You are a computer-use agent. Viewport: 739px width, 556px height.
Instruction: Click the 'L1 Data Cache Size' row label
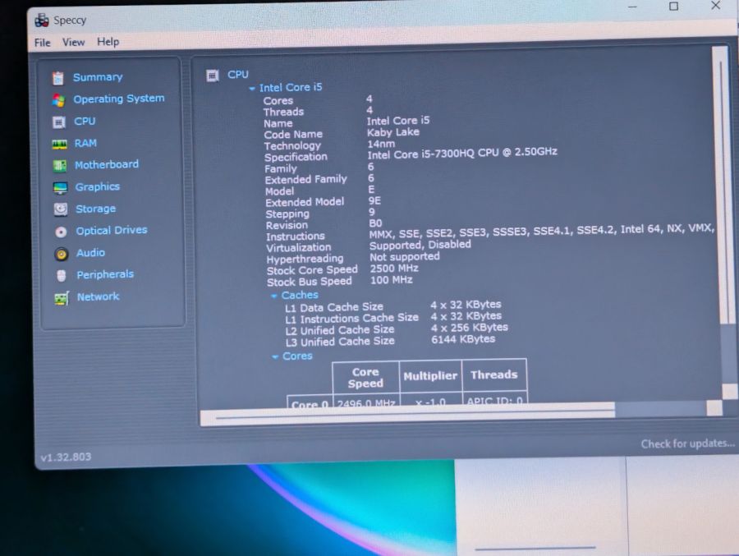coord(334,307)
